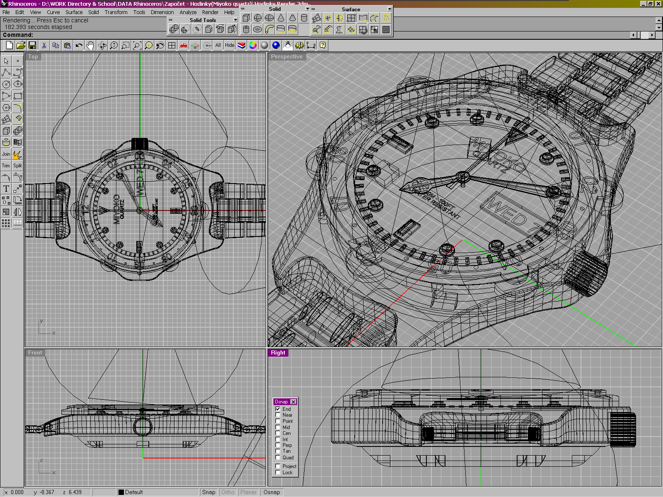
Task: Enable the Int object snap
Action: [x=278, y=439]
